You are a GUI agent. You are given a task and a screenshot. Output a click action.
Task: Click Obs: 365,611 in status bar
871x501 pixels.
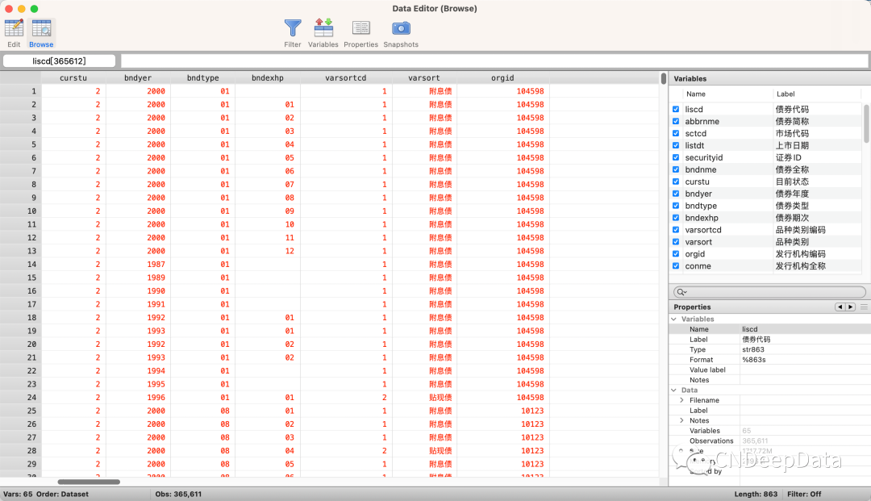(178, 494)
